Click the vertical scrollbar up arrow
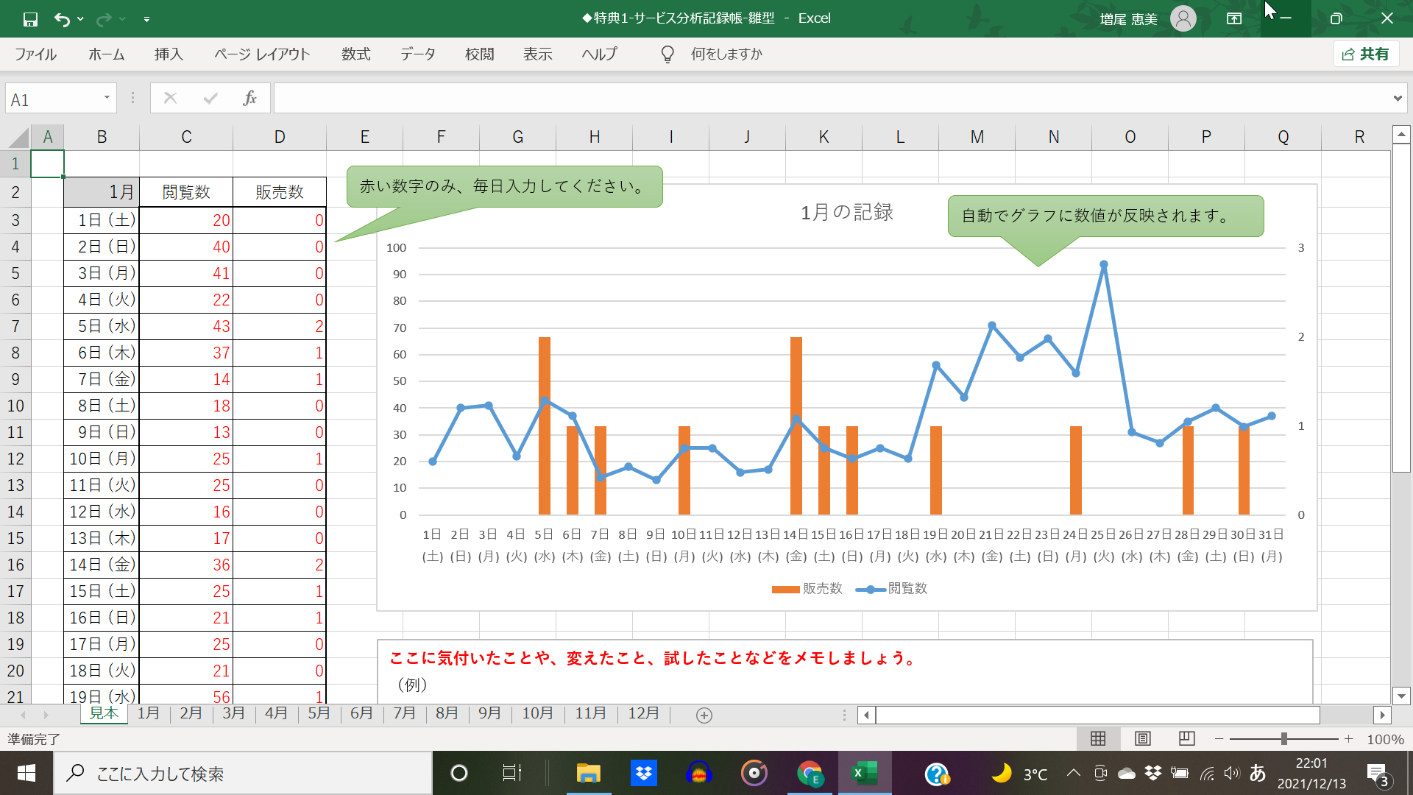 pyautogui.click(x=1401, y=135)
